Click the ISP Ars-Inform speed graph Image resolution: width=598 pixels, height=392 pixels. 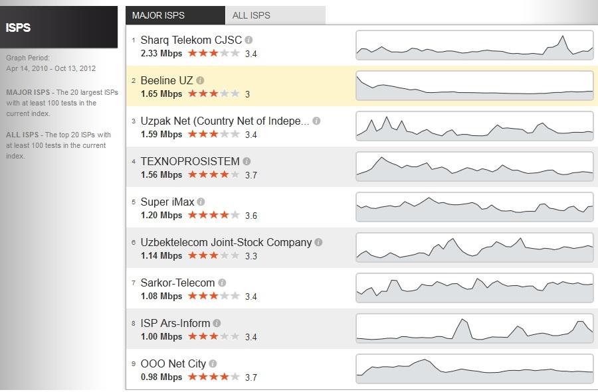click(x=474, y=328)
